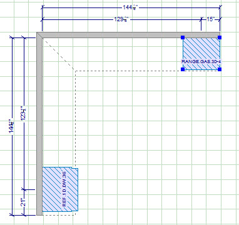Select the 144¼" horizontal dimension text at top
Screen dimensions: 239x225
coord(130,7)
